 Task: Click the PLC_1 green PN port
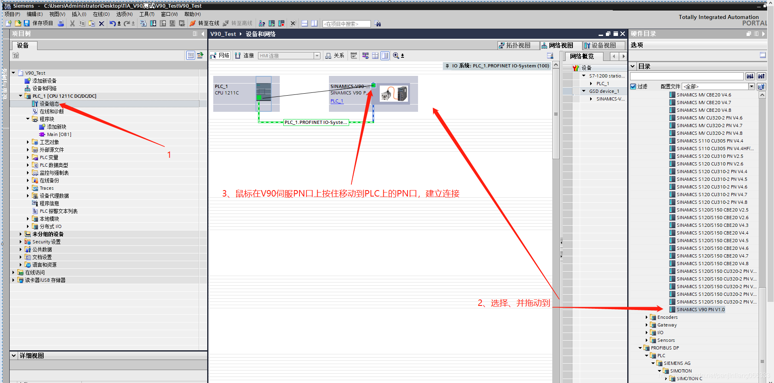(x=259, y=97)
